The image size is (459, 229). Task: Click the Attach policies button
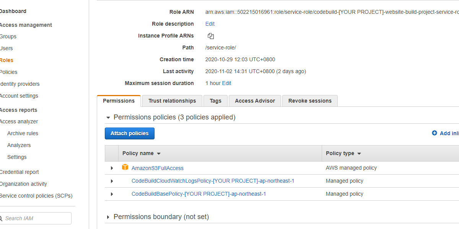click(x=129, y=133)
